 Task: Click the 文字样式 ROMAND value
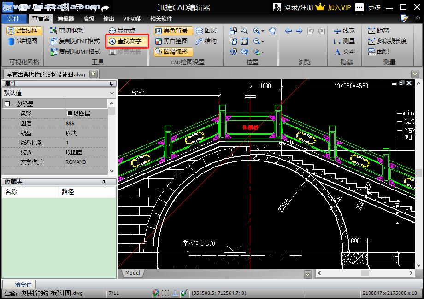point(76,162)
